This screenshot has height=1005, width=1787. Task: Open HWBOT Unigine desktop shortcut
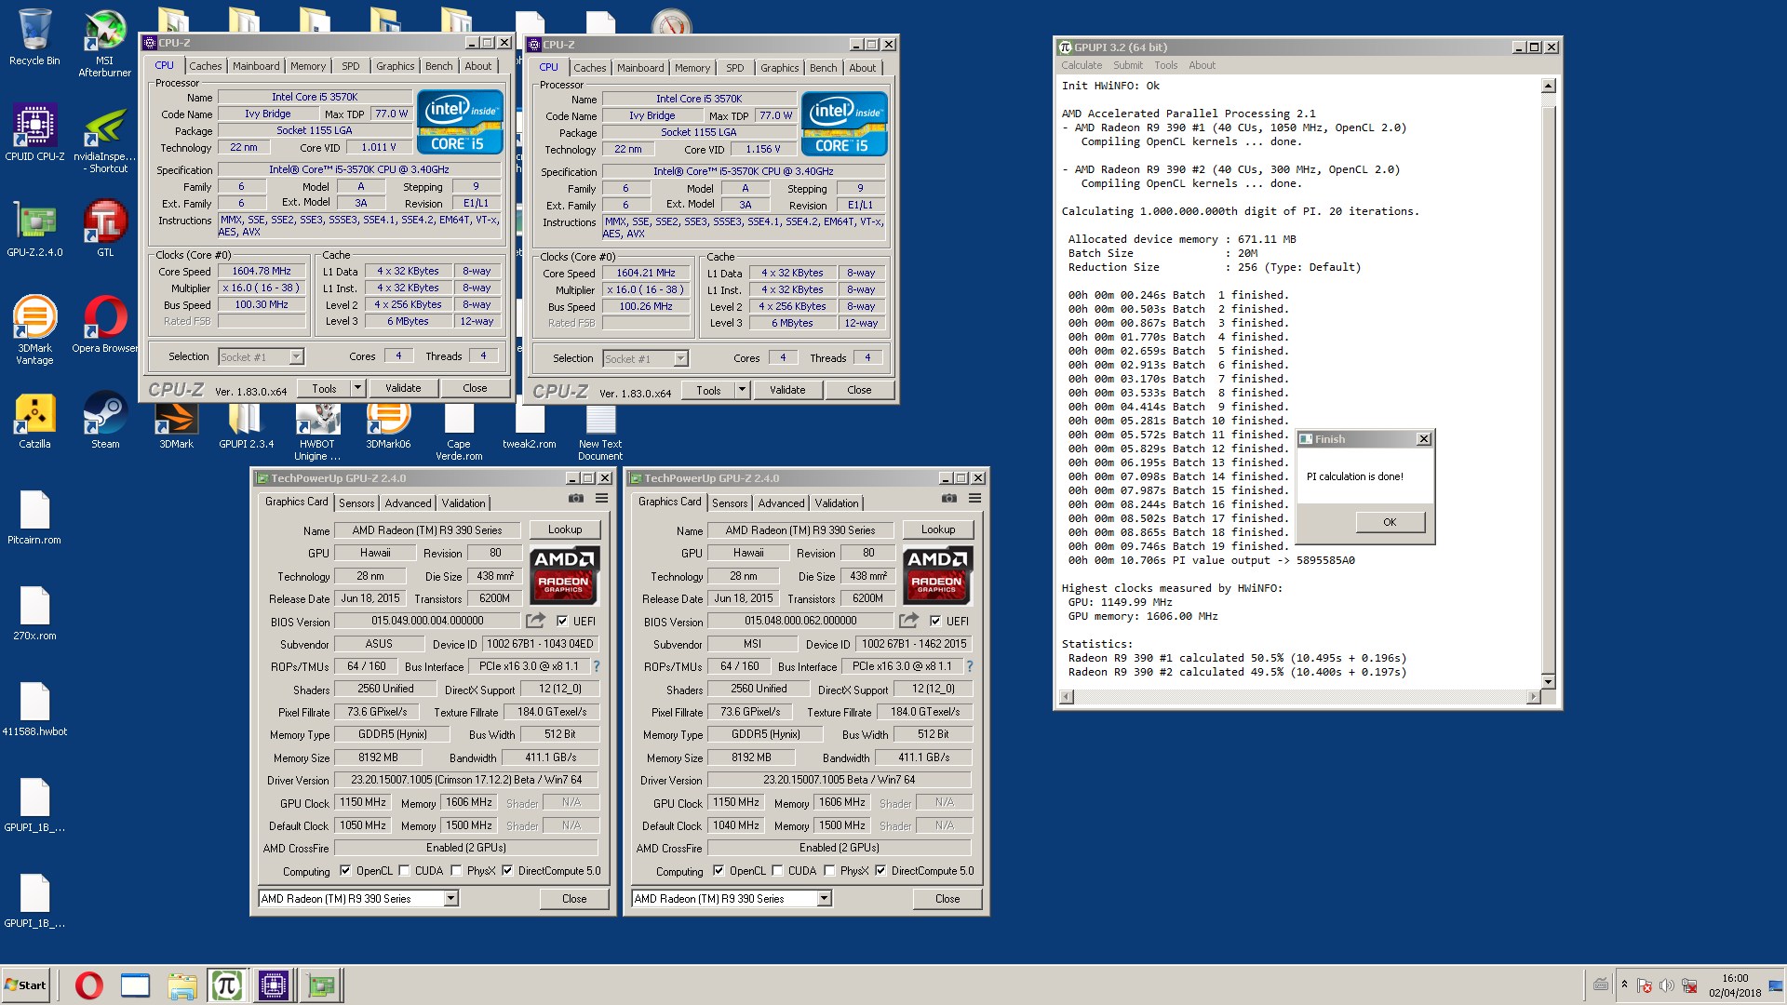(317, 434)
